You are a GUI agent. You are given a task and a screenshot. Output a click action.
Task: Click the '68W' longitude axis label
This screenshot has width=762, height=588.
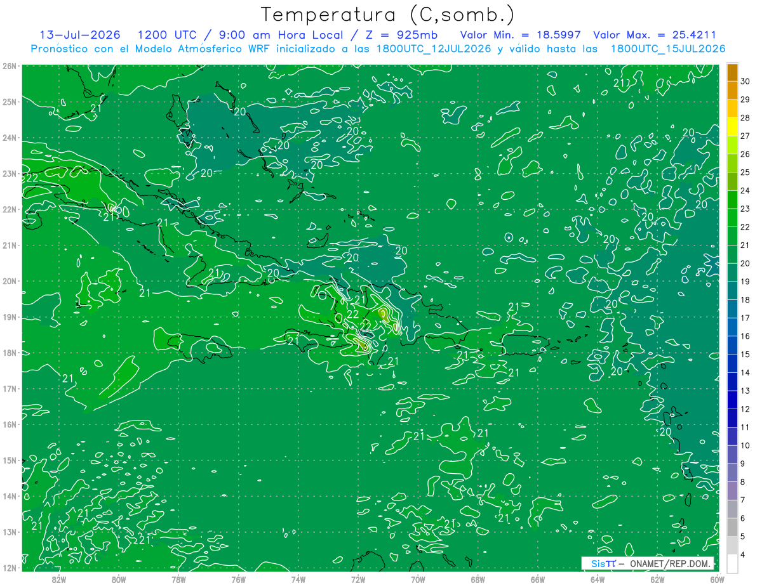478,578
